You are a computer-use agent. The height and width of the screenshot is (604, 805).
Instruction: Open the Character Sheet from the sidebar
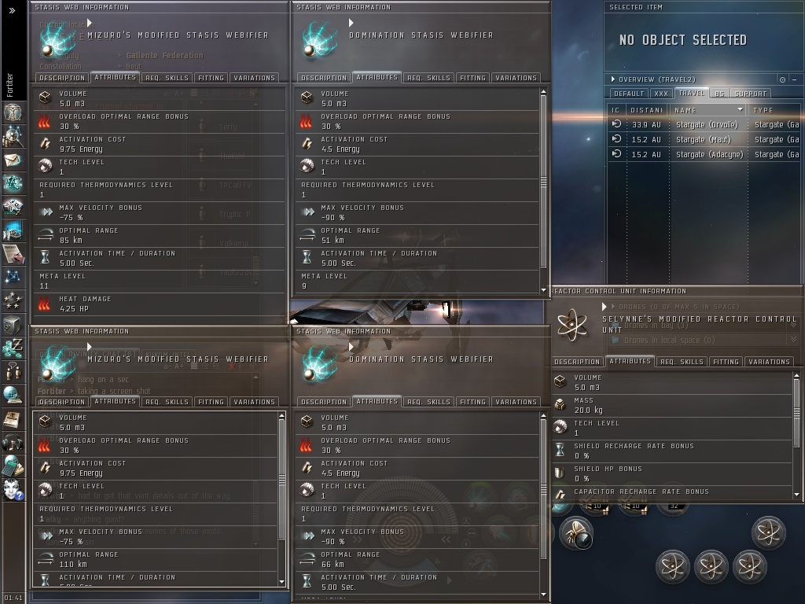(x=13, y=112)
